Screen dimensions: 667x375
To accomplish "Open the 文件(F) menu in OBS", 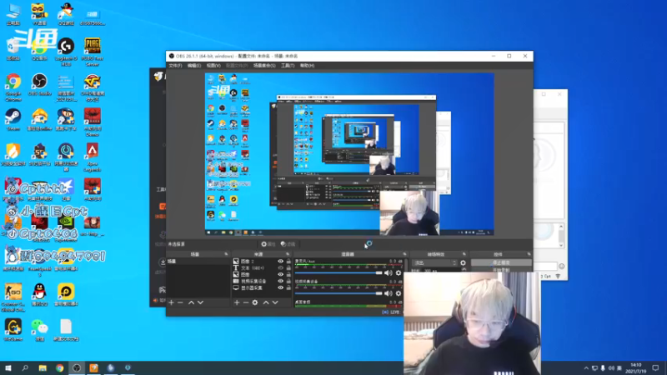I will tap(175, 66).
